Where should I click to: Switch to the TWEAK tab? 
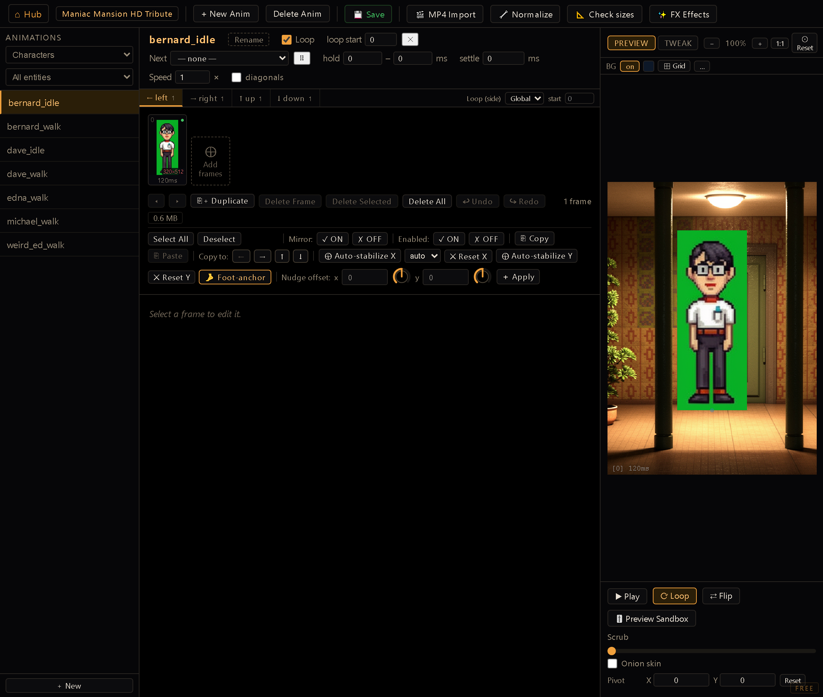click(x=678, y=43)
